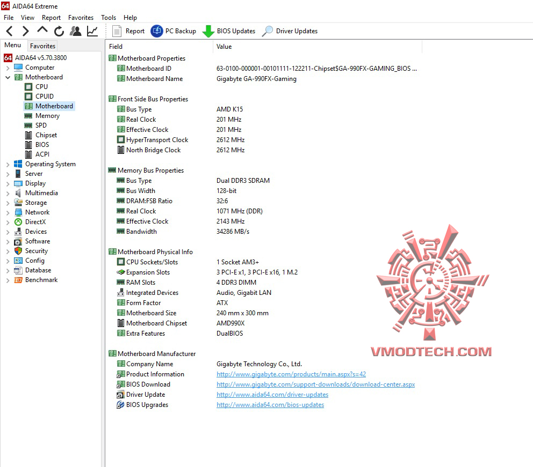Click the Operating System Windows icon

pyautogui.click(x=18, y=164)
